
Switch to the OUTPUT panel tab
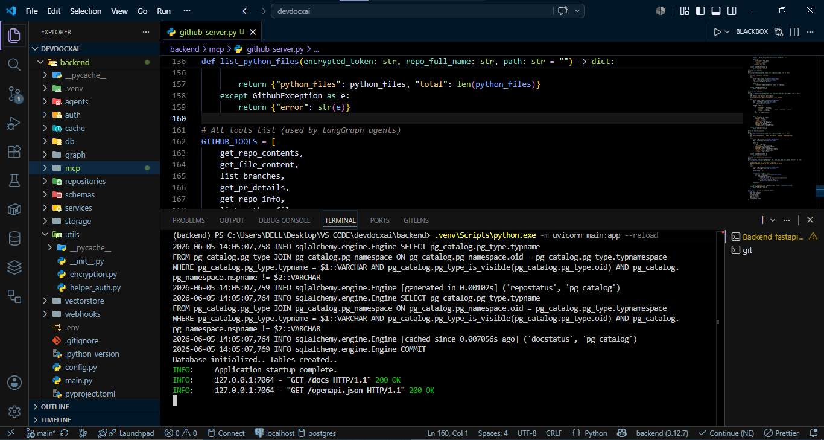[x=232, y=220]
